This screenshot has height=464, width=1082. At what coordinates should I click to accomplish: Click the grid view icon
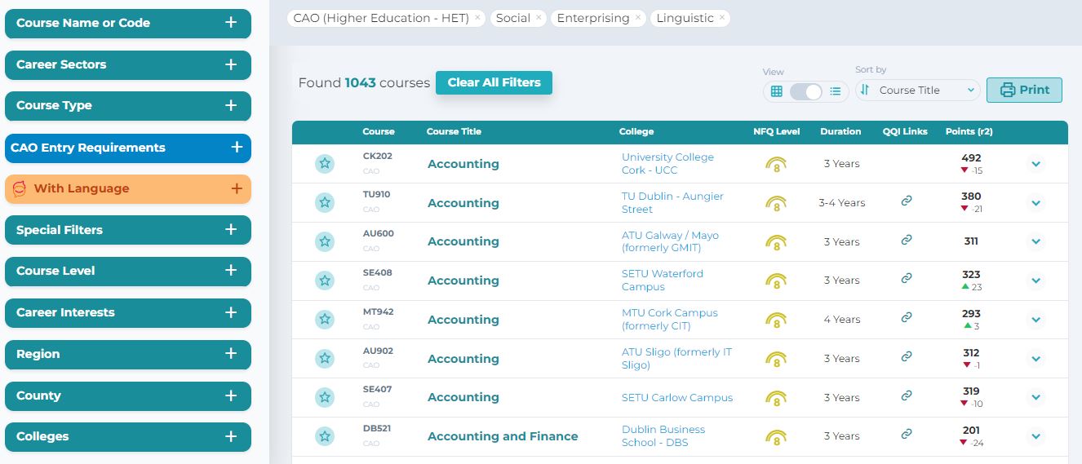[776, 91]
